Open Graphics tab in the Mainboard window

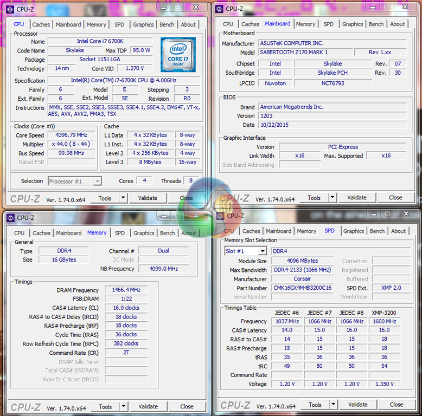point(353,24)
